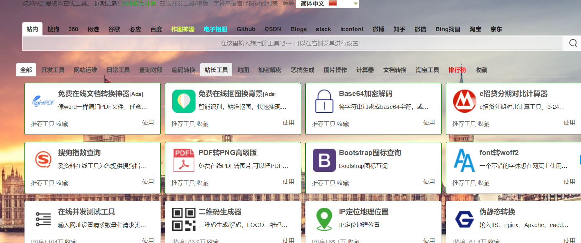Viewport: 581px width, 243px height.
Task: Open the 计算器 category tab
Action: click(365, 70)
